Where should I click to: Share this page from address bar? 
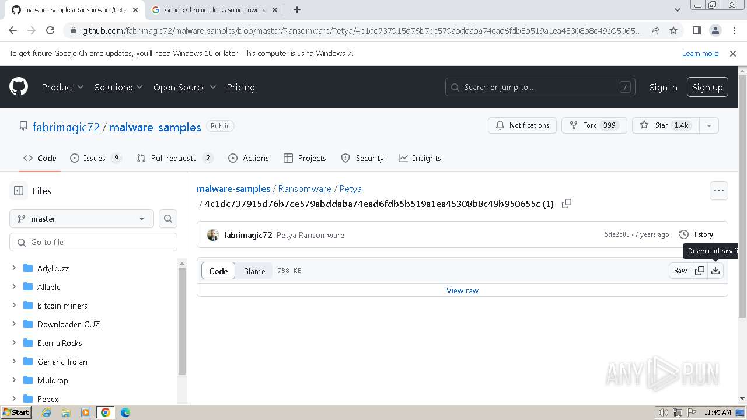tap(655, 30)
